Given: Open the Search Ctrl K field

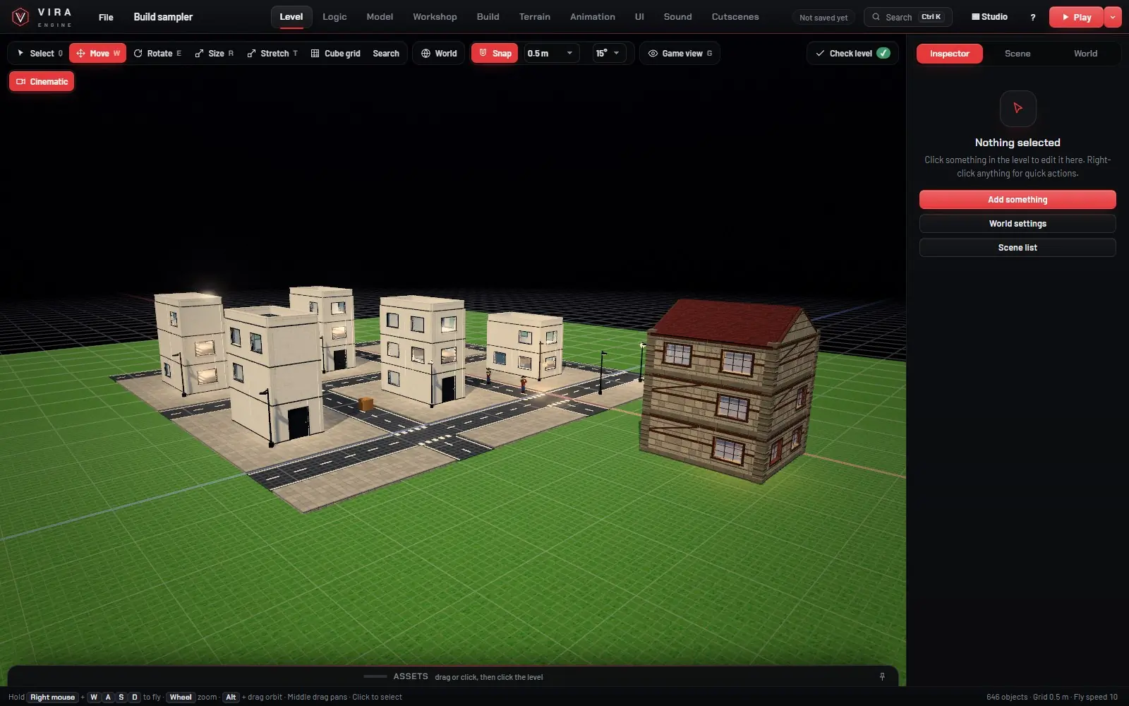Looking at the screenshot, I should [907, 17].
